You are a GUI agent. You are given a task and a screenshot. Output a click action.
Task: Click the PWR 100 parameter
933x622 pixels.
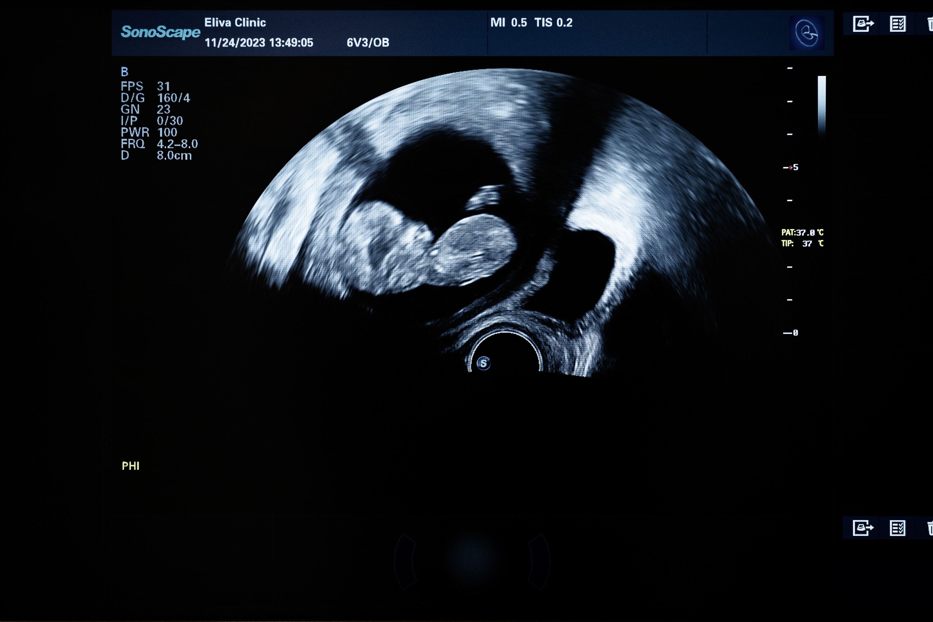149,132
